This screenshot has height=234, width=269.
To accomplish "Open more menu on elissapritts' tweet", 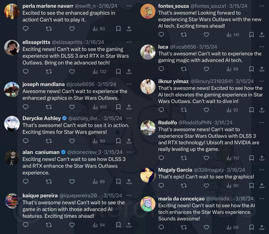I will (129, 42).
